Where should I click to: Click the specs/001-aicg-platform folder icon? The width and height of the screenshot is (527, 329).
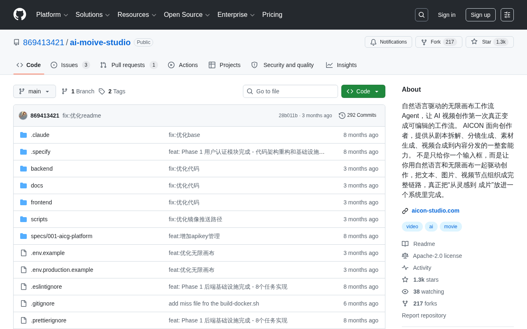point(23,236)
